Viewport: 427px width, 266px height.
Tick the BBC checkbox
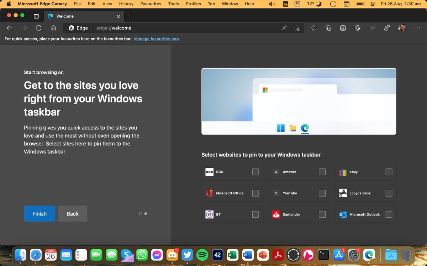[x=255, y=172]
